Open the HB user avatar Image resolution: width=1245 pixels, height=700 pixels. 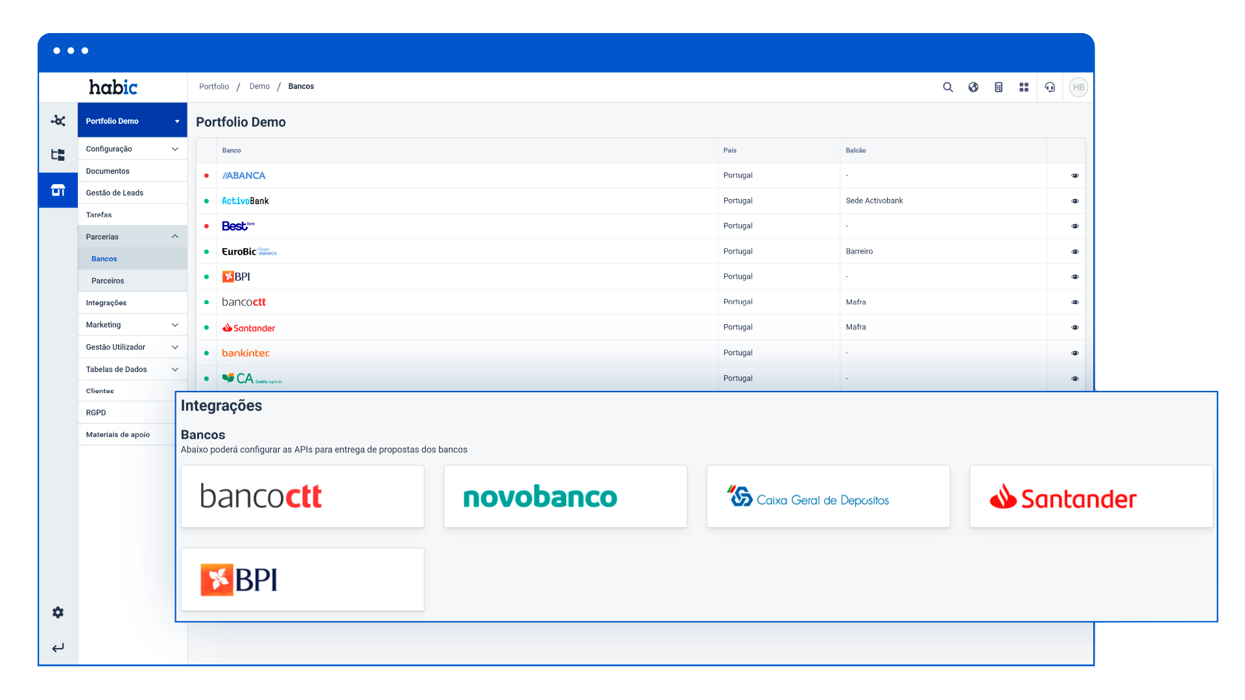pyautogui.click(x=1078, y=87)
